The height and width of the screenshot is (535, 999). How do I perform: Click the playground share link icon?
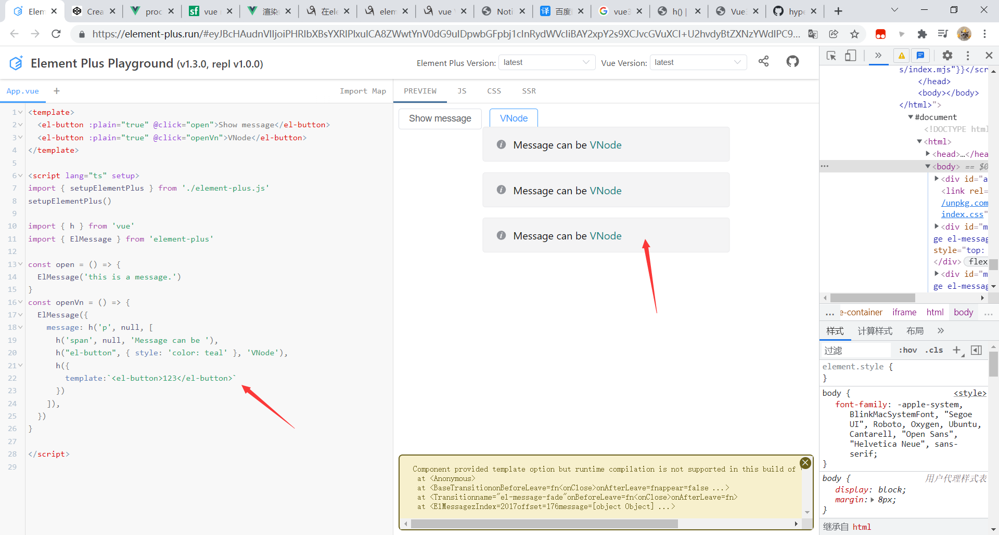(x=763, y=61)
